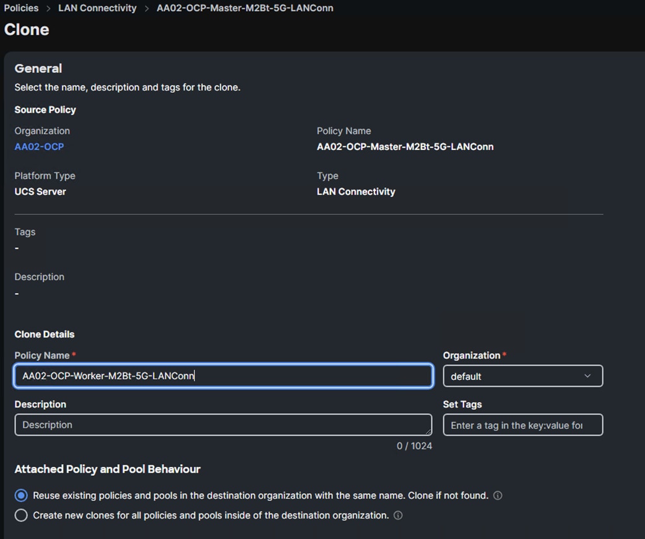Click breadcrumb chevron right after Policies
Viewport: 645px width, 539px height.
click(48, 9)
